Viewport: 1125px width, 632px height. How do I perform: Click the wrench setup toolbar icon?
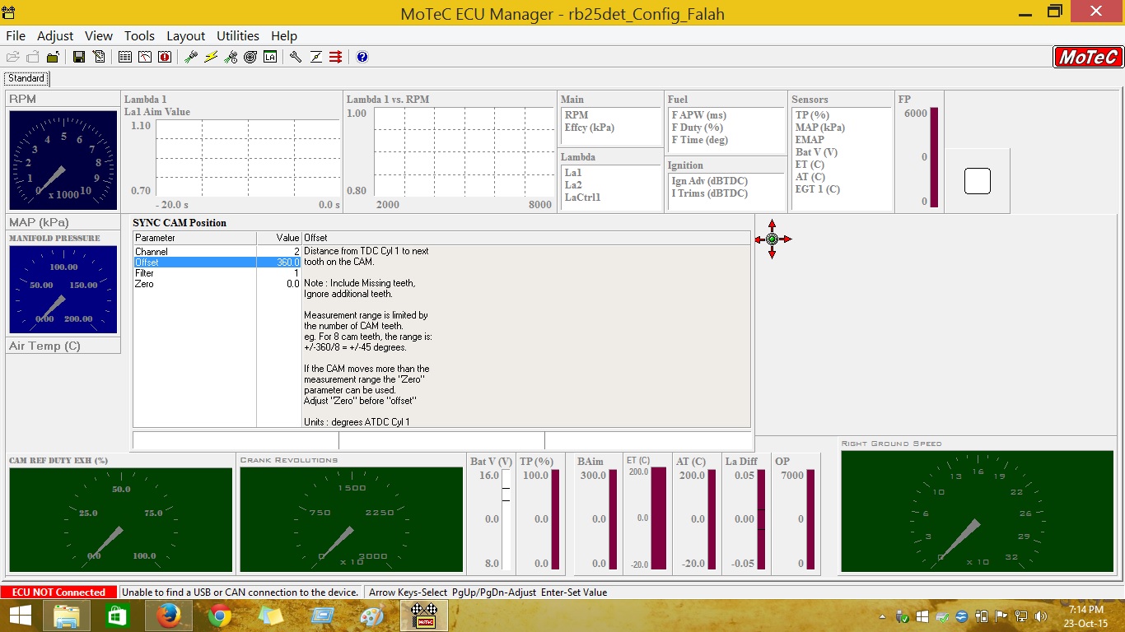coord(296,57)
